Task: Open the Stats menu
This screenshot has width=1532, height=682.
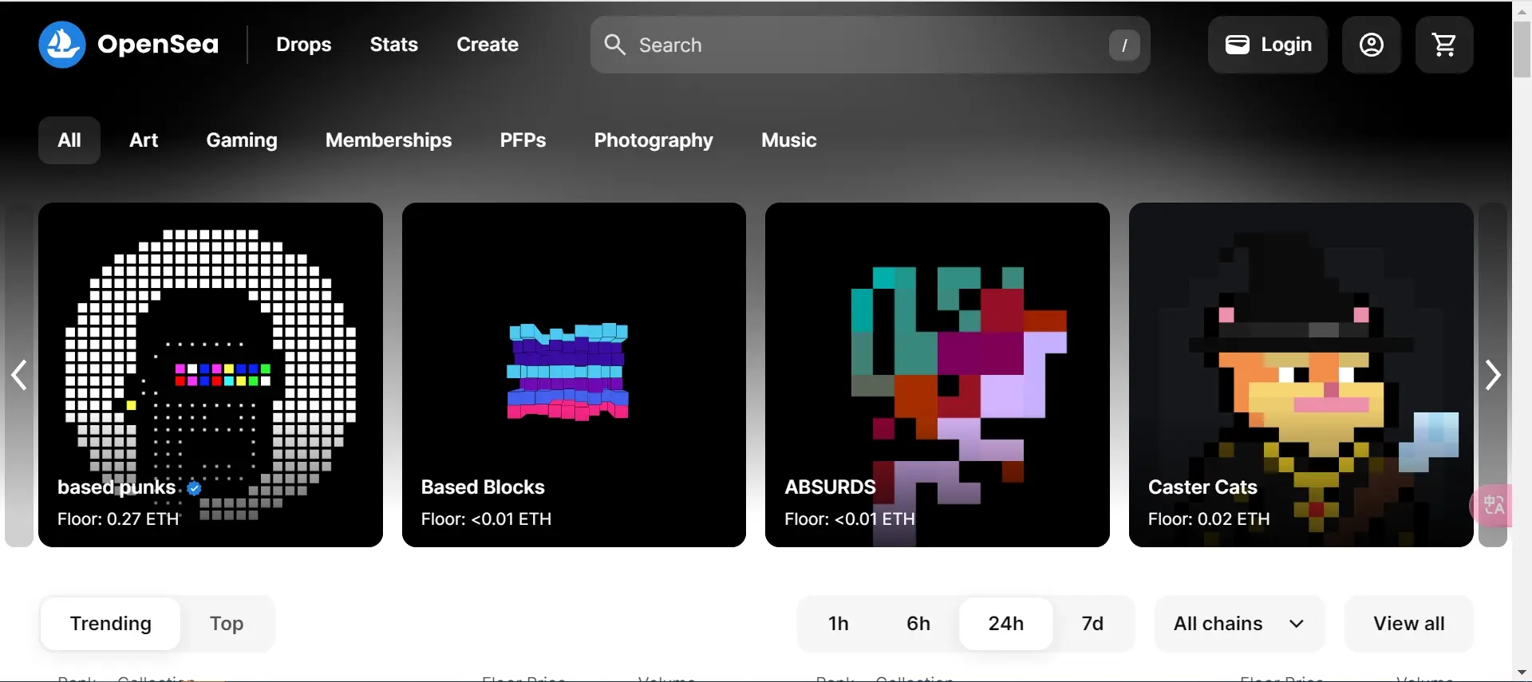Action: point(393,45)
